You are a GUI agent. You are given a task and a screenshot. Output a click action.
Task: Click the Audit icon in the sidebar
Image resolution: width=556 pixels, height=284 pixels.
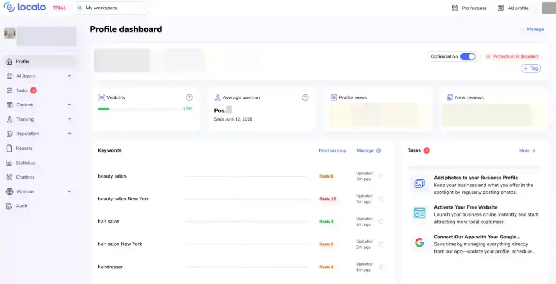point(9,206)
